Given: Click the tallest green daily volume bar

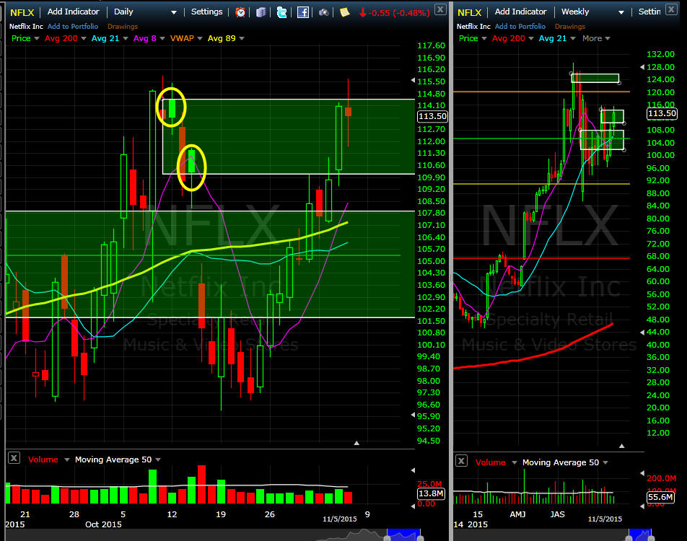Looking at the screenshot, I should pyautogui.click(x=152, y=486).
